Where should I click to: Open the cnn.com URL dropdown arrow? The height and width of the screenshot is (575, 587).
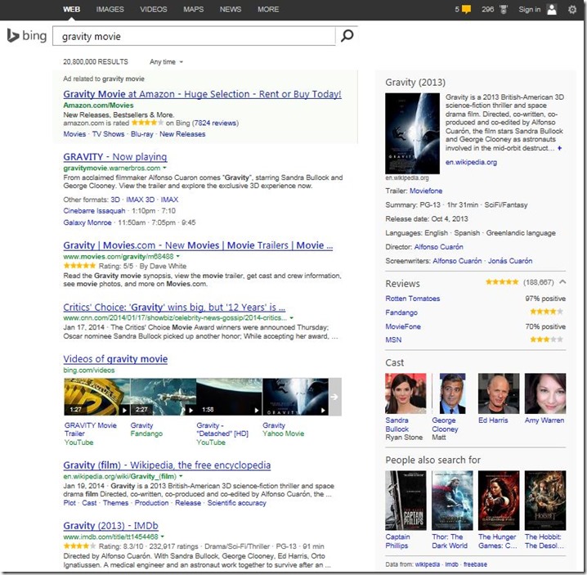(291, 317)
